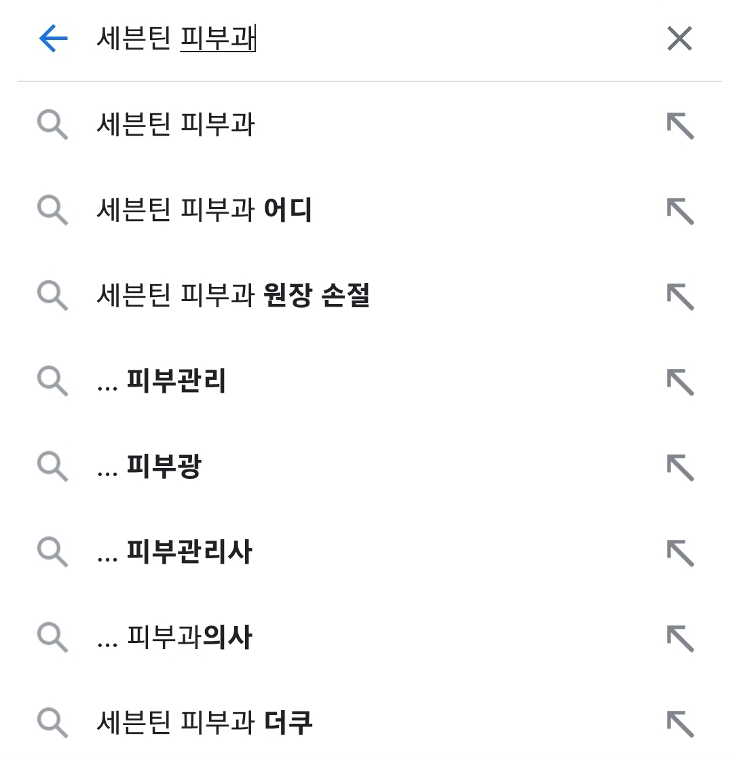
Task: Tap the fill-in arrow next to '... 피부광'
Action: click(x=680, y=467)
